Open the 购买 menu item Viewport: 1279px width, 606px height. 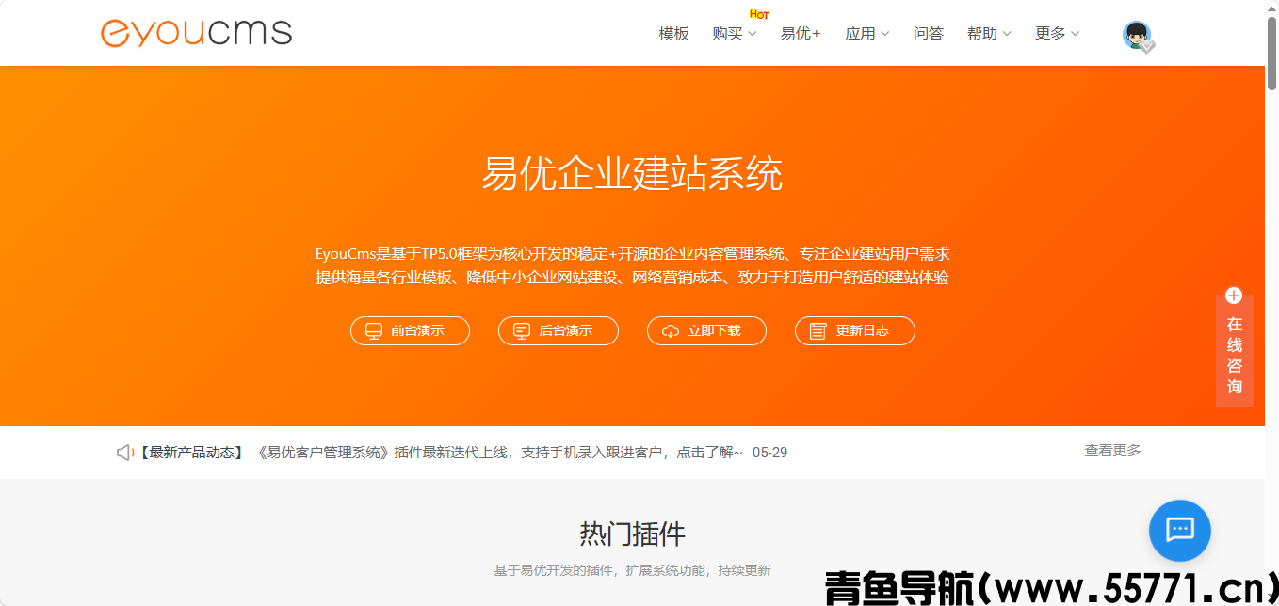pos(728,34)
